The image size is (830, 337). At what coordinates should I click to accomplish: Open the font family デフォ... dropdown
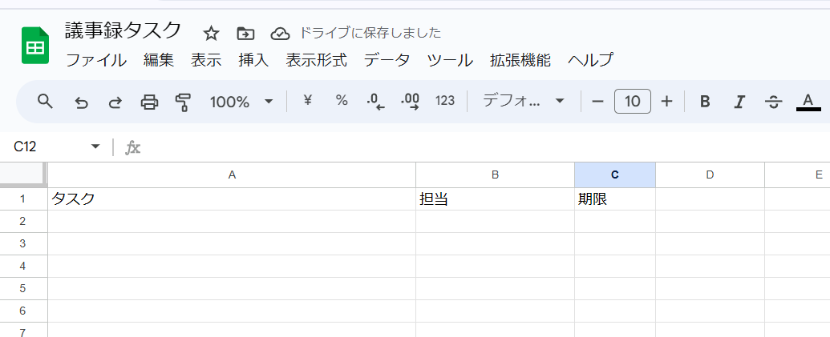point(524,101)
